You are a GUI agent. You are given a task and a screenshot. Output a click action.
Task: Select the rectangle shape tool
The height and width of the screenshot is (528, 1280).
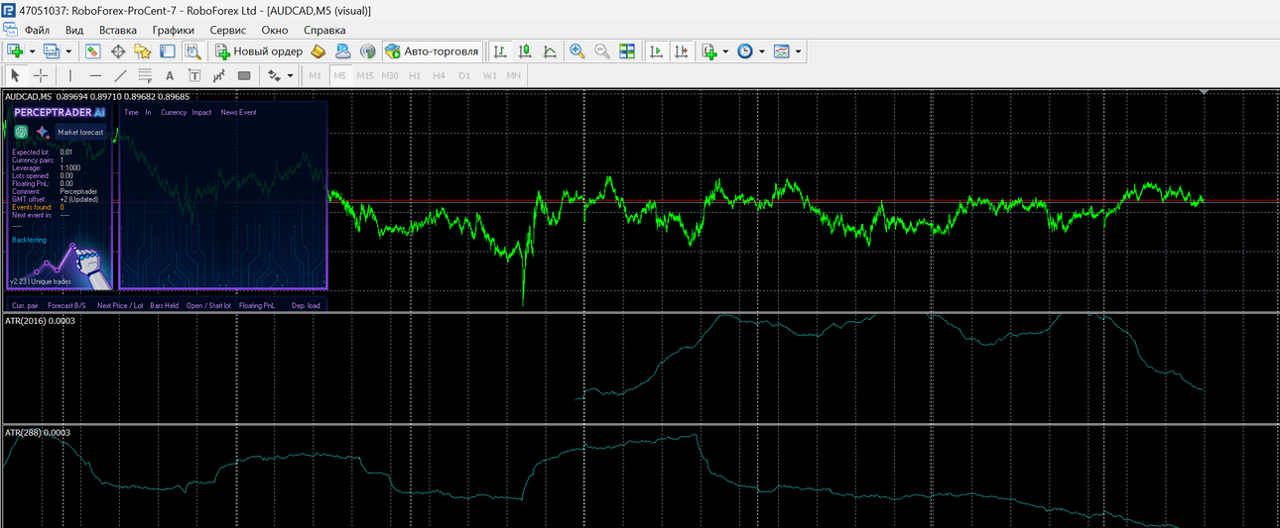pos(244,75)
